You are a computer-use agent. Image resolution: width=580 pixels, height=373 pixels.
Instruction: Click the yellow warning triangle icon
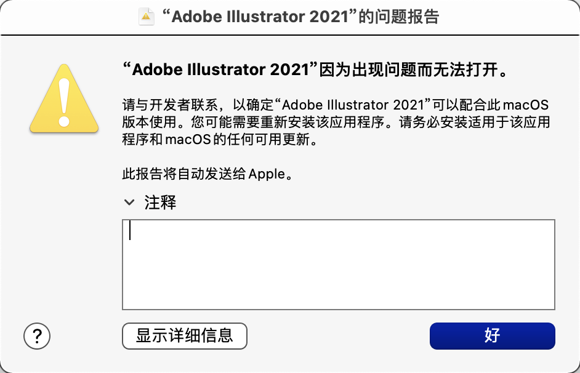tap(64, 98)
